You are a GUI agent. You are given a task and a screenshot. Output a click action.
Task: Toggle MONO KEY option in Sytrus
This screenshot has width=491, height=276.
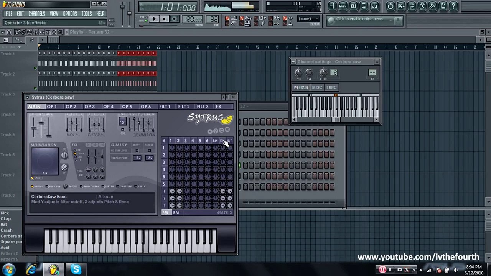click(x=53, y=186)
